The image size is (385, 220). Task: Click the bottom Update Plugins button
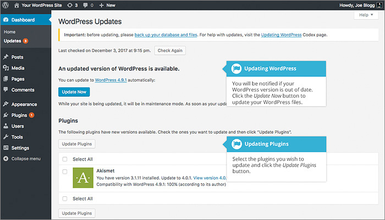76,213
